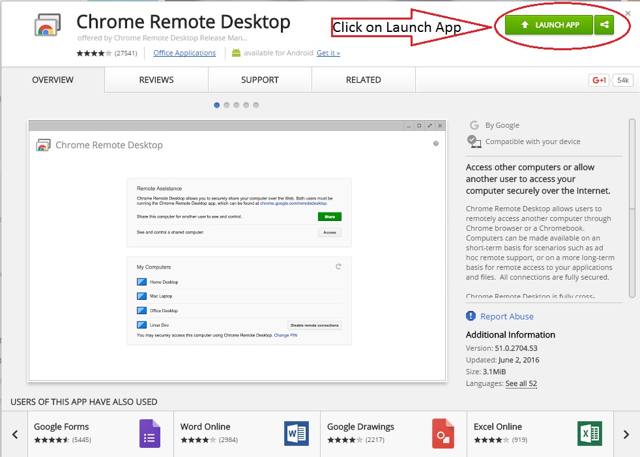Viewport: 640px width, 457px height.
Task: Select the fifth screenshot carousel dot
Action: [256, 105]
